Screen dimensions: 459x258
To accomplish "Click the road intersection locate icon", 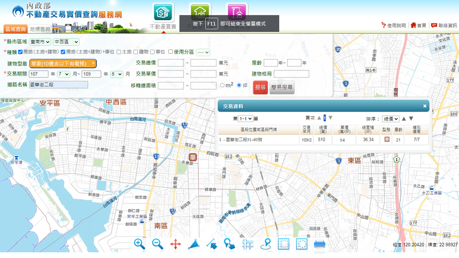I will tap(247, 244).
